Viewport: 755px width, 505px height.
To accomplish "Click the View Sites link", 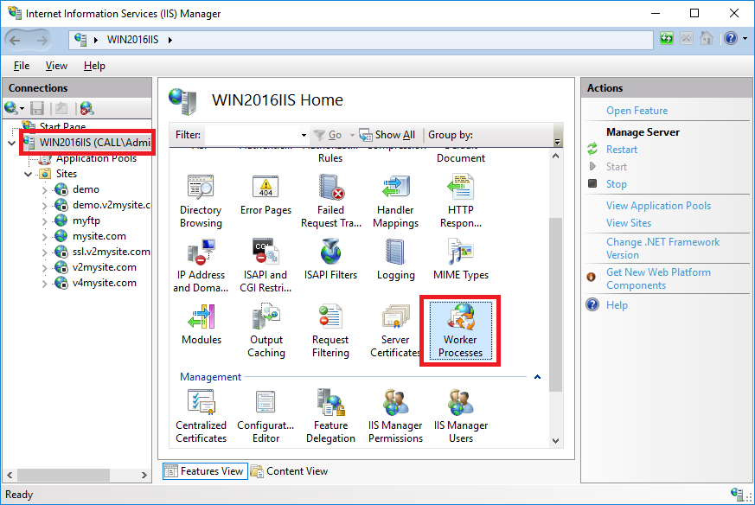I will (629, 223).
